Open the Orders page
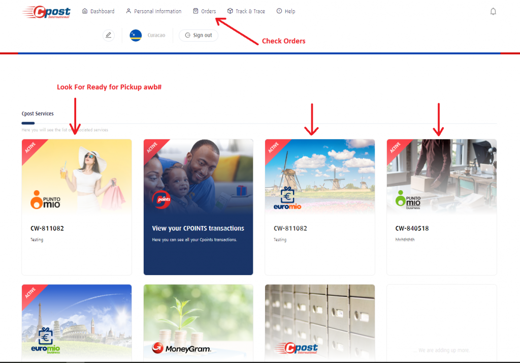The height and width of the screenshot is (363, 520). [x=204, y=11]
